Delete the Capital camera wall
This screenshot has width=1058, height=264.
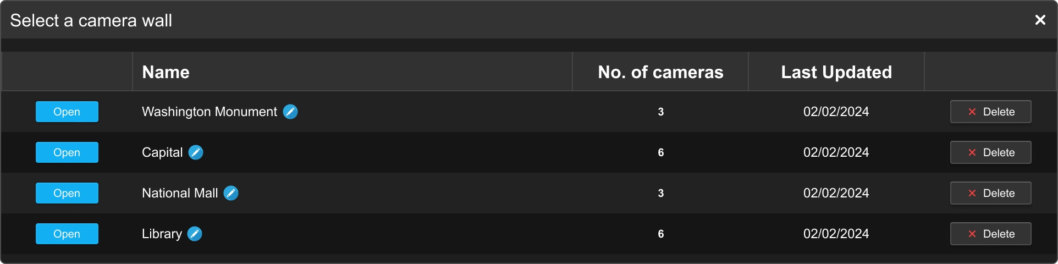[990, 152]
